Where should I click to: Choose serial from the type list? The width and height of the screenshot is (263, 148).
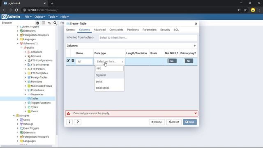coord(110,81)
